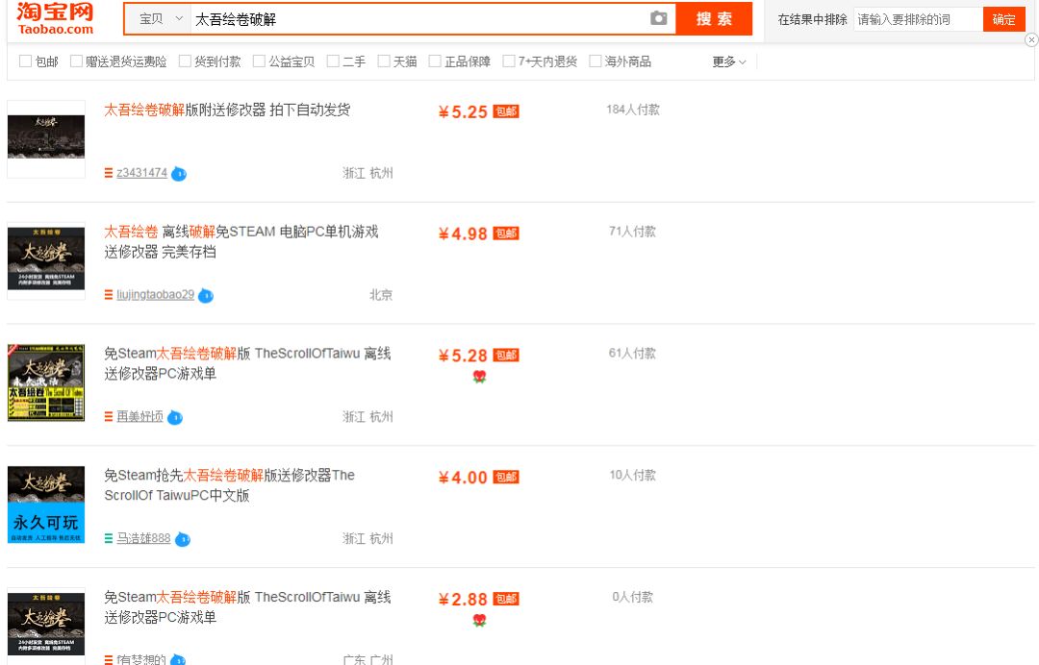The width and height of the screenshot is (1039, 665).
Task: Open thumbnail of ¥2.88 product
Action: pyautogui.click(x=46, y=626)
